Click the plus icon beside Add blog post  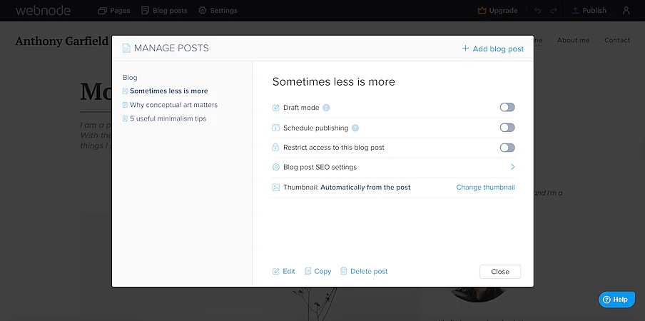coord(465,48)
